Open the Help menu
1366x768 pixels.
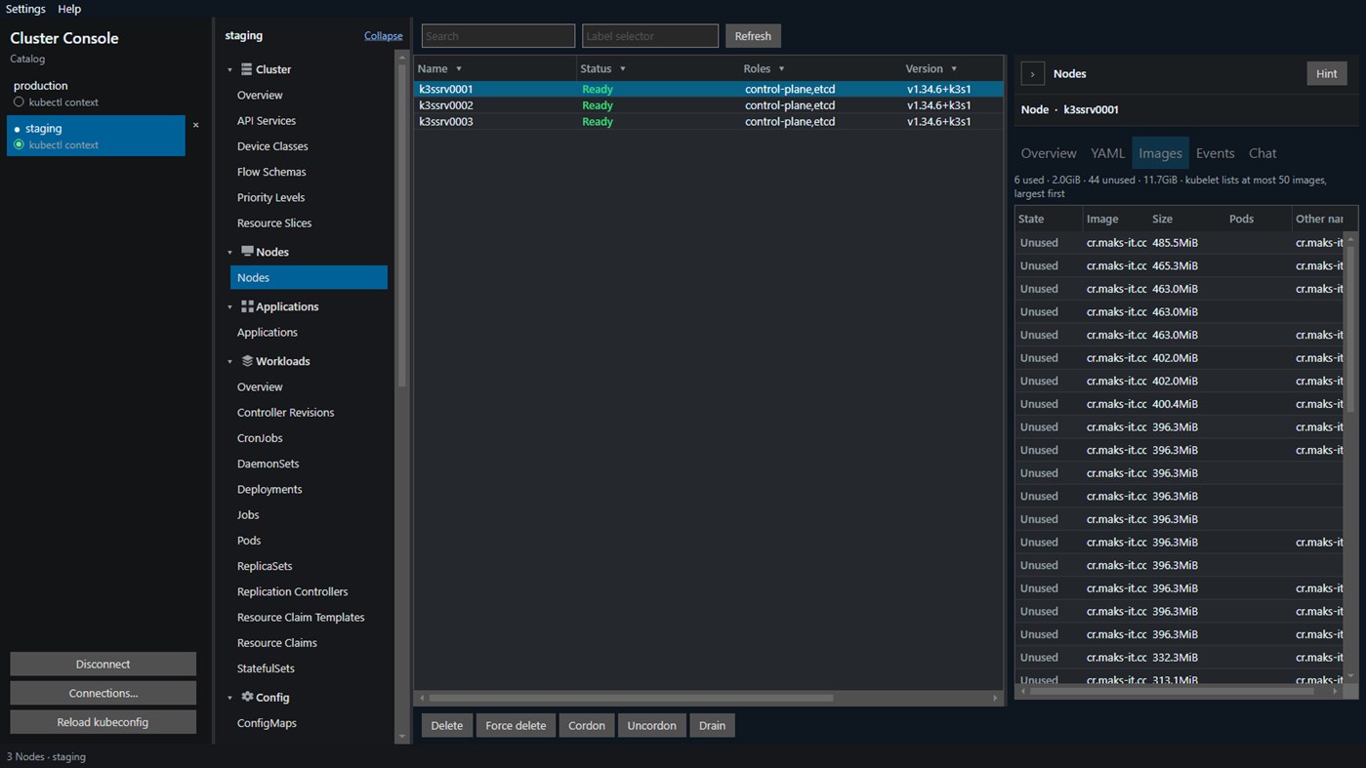[x=69, y=9]
